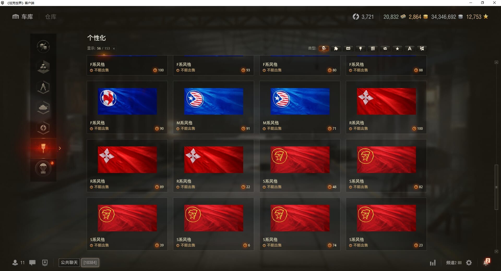The image size is (501, 271).
Task: Expand the customization sidebar chevron arrow
Action: (x=60, y=148)
